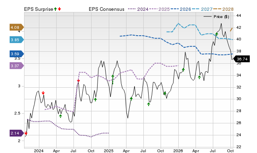Select the green surprise marker after July 2026
This screenshot has width=257, height=153.
click(x=217, y=34)
